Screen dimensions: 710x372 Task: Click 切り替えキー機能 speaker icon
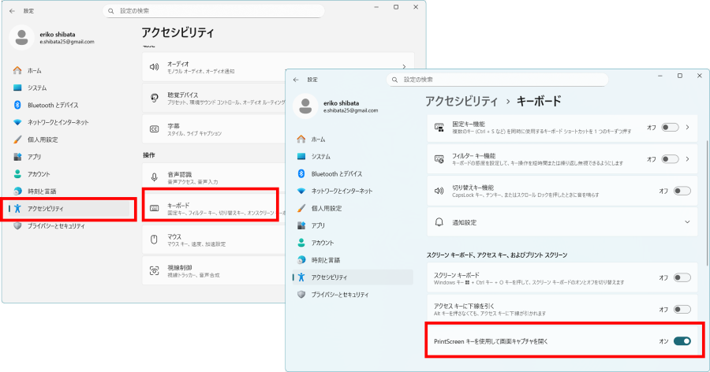tap(439, 191)
